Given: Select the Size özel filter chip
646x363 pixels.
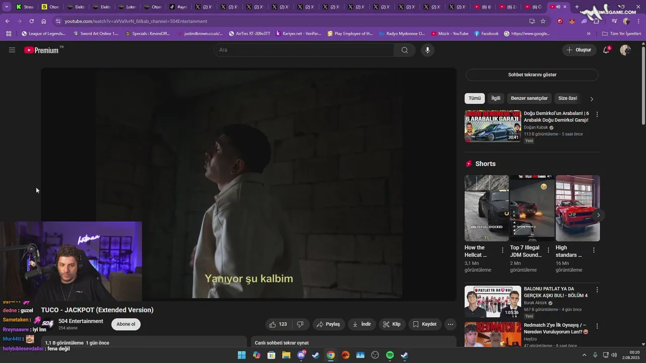Looking at the screenshot, I should coord(567,98).
